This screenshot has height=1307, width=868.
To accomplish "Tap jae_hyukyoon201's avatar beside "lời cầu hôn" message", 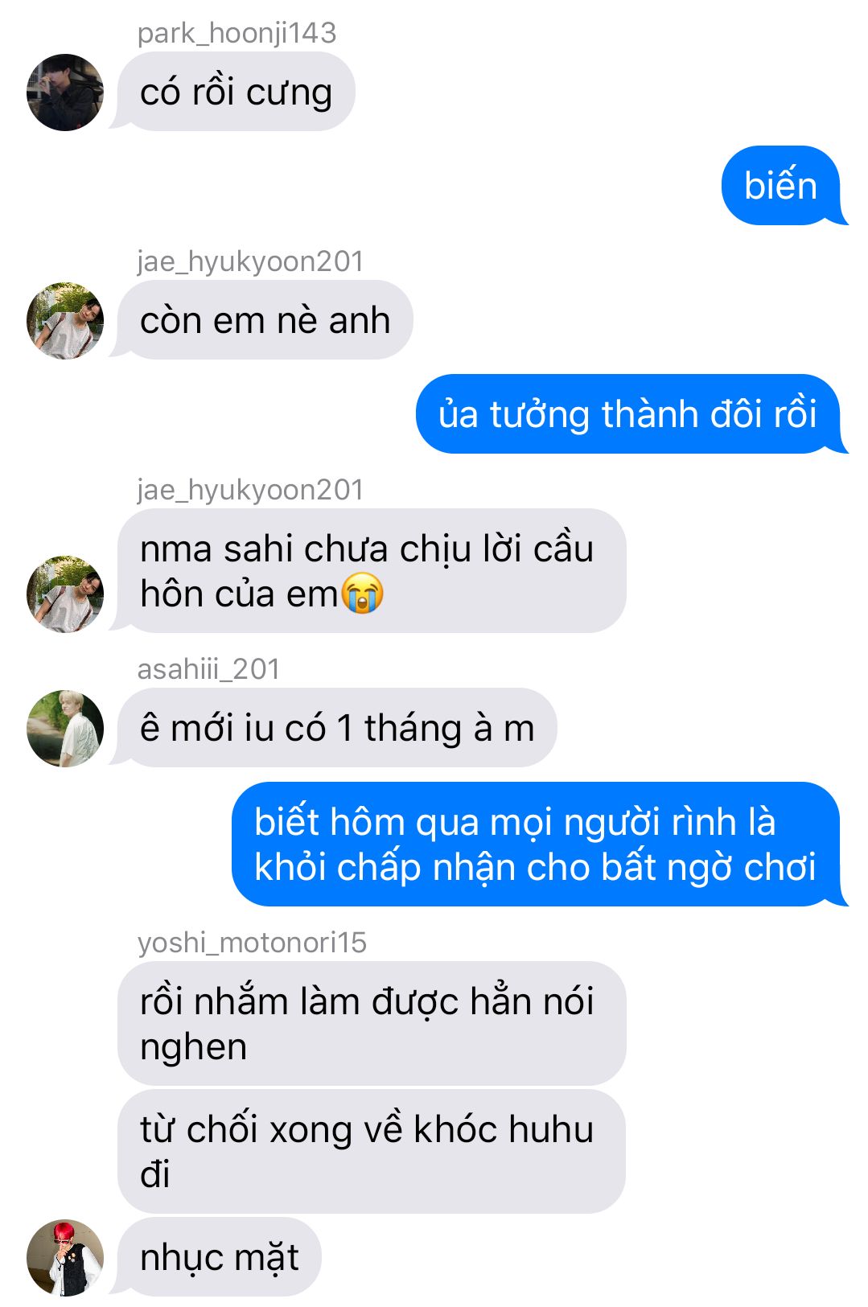I will (x=65, y=594).
